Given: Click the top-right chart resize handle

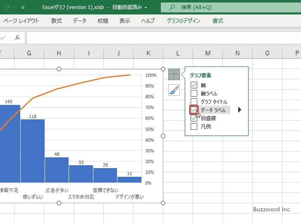Looking at the screenshot, I should click(x=163, y=69).
